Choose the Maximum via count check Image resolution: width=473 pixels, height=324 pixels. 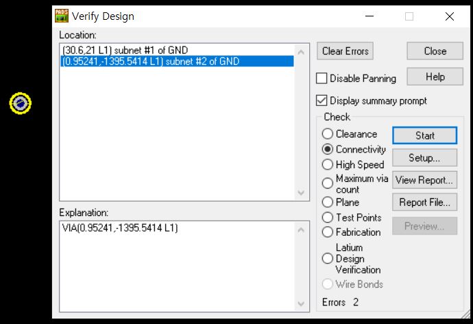click(x=328, y=183)
